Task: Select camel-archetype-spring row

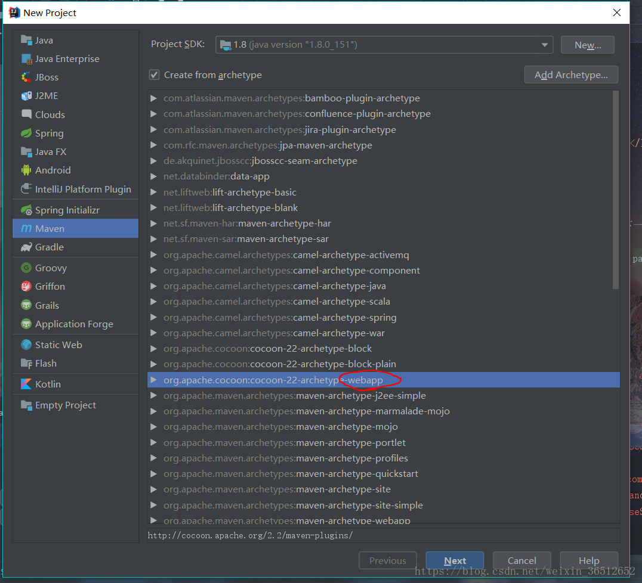Action: click(383, 318)
